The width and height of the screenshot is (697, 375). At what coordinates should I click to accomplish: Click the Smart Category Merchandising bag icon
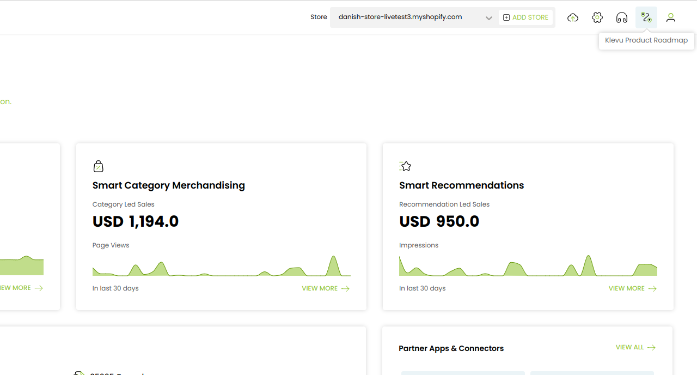point(98,166)
